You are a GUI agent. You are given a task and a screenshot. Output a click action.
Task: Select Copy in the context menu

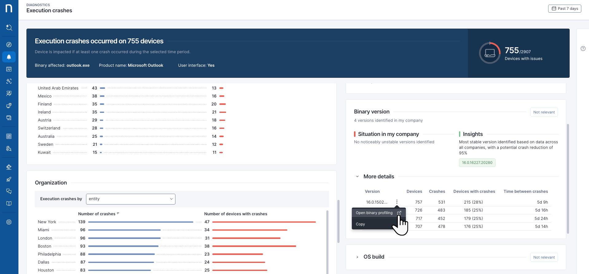pos(360,224)
